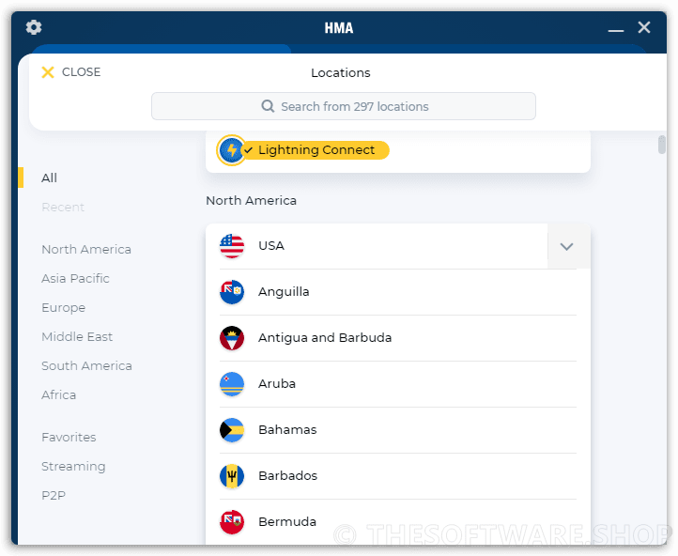Open HMA settings gear icon
Screen dimensions: 678x556
[x=33, y=27]
